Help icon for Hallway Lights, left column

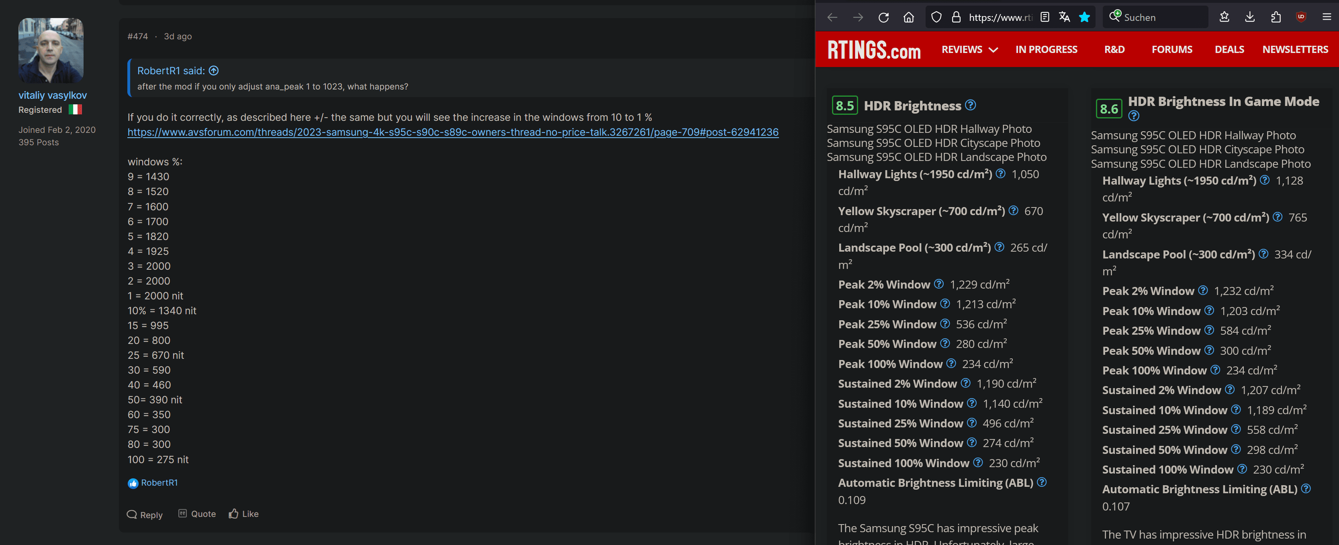click(1001, 173)
